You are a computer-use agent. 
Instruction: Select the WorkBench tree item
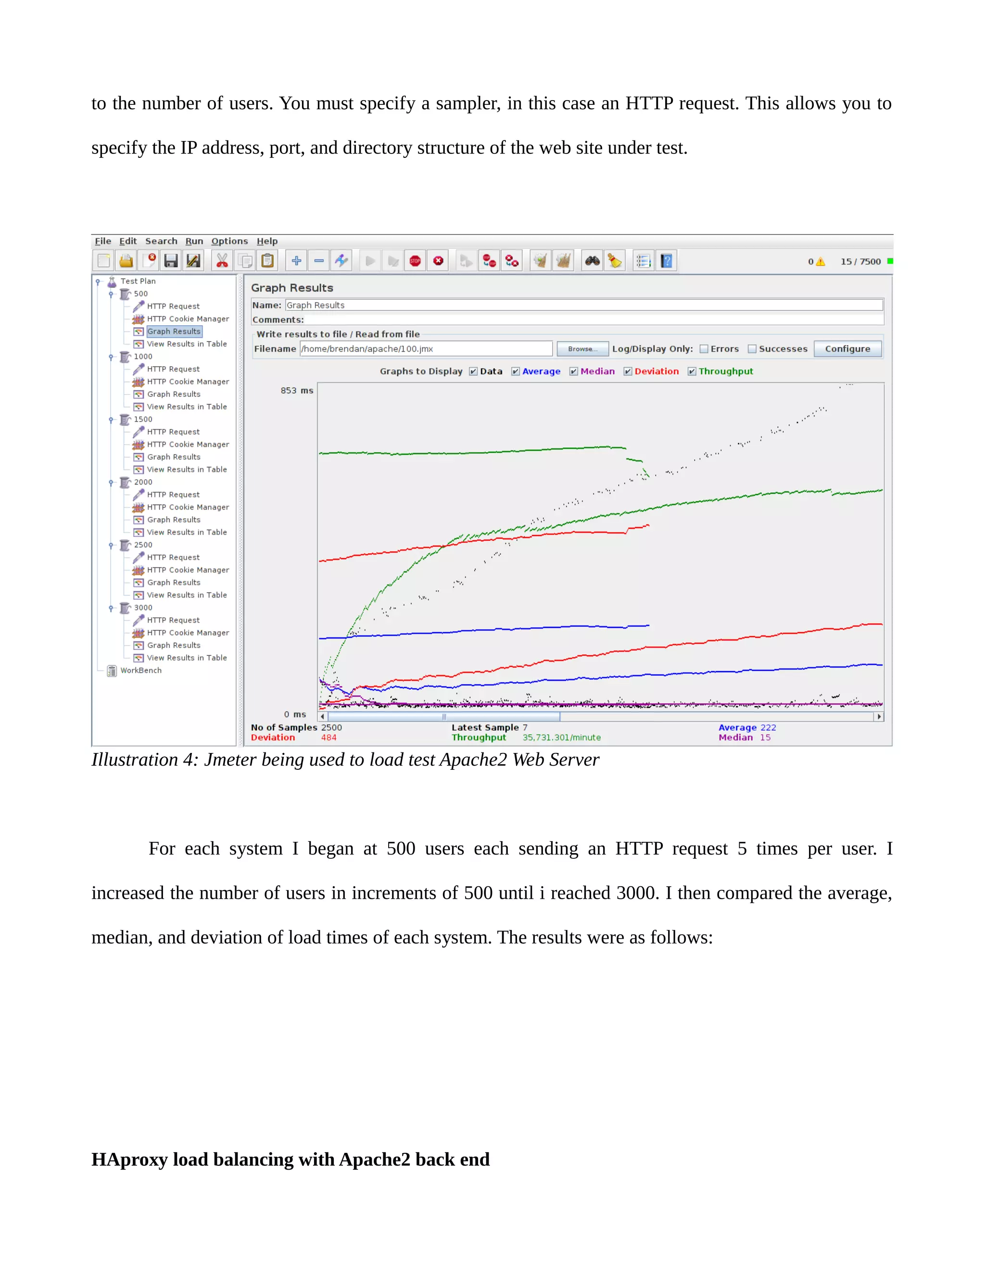tap(141, 671)
